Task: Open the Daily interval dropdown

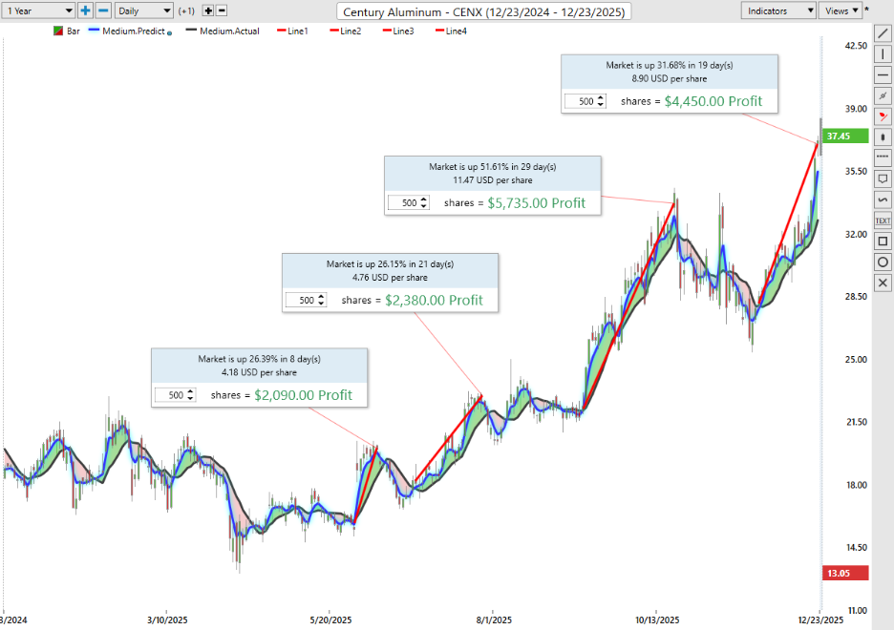Action: pos(143,10)
